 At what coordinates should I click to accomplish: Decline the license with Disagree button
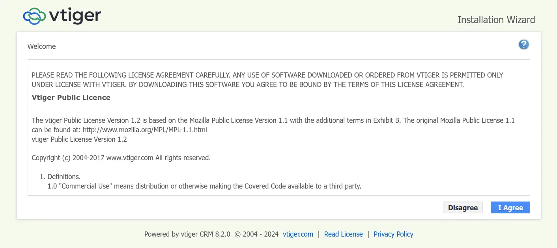463,208
